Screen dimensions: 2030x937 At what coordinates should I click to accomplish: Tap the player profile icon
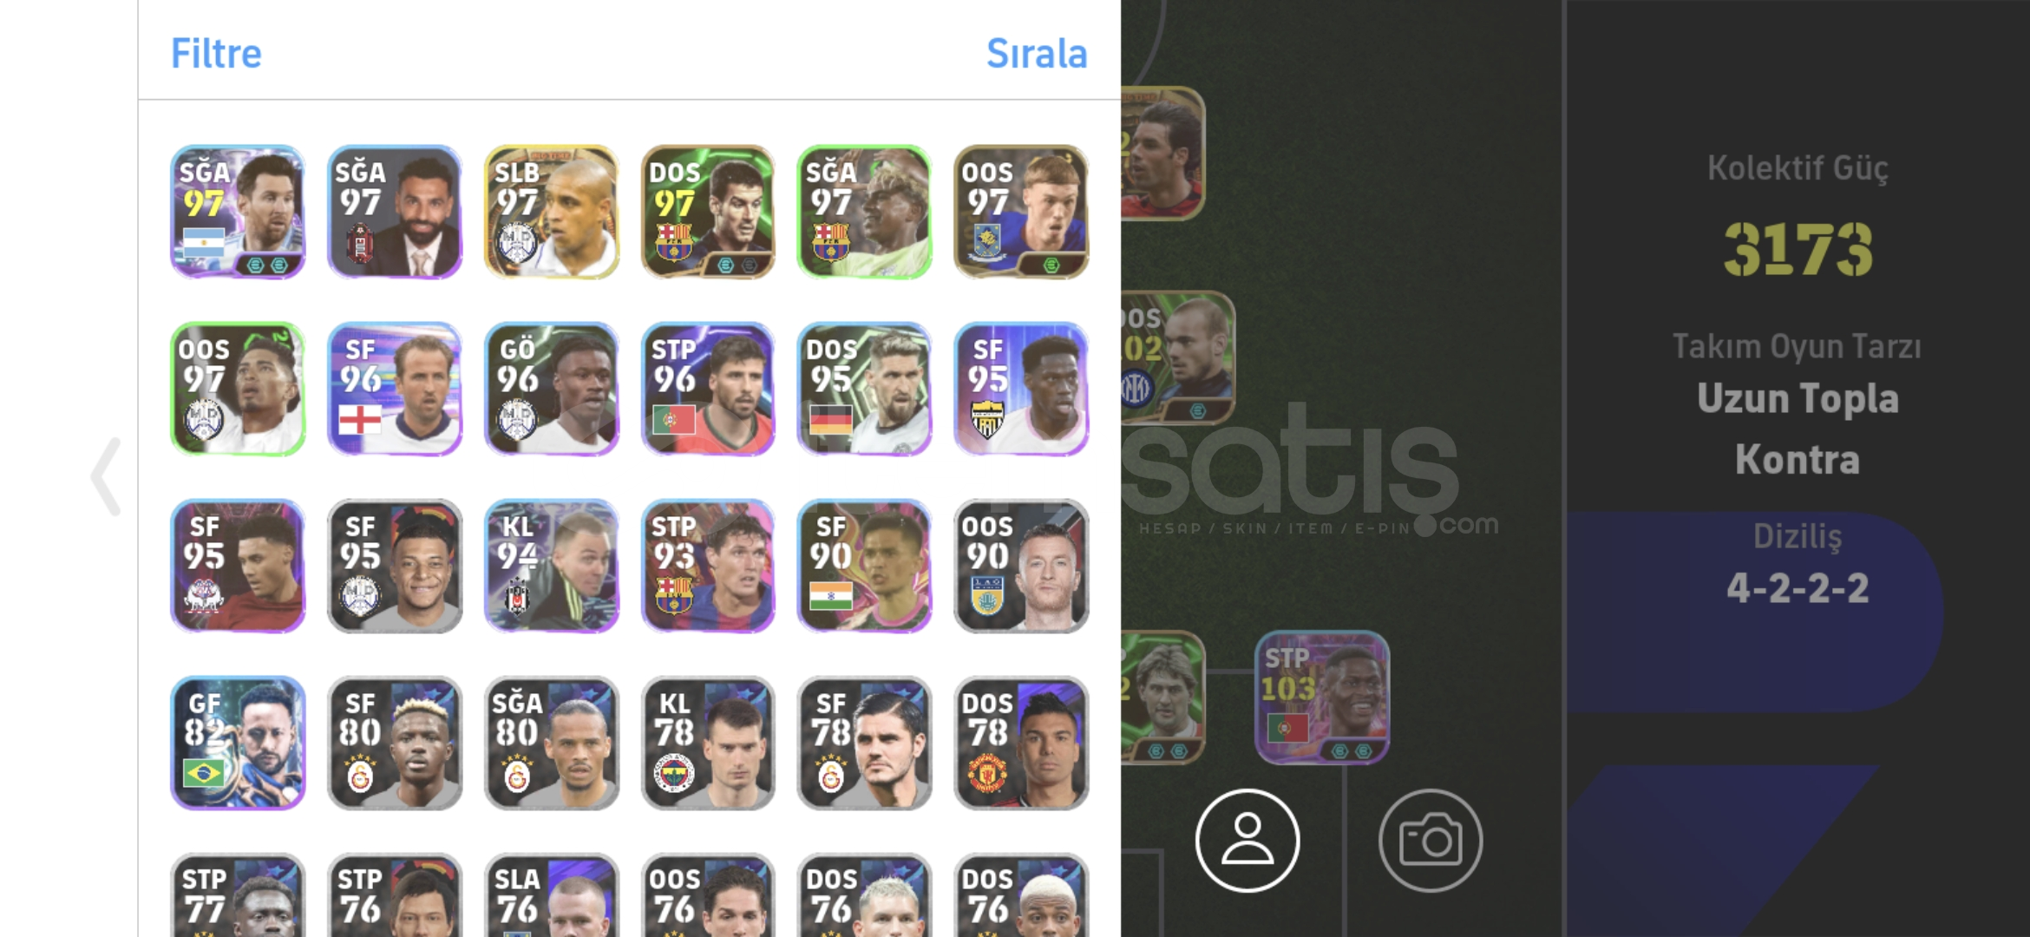pos(1247,840)
